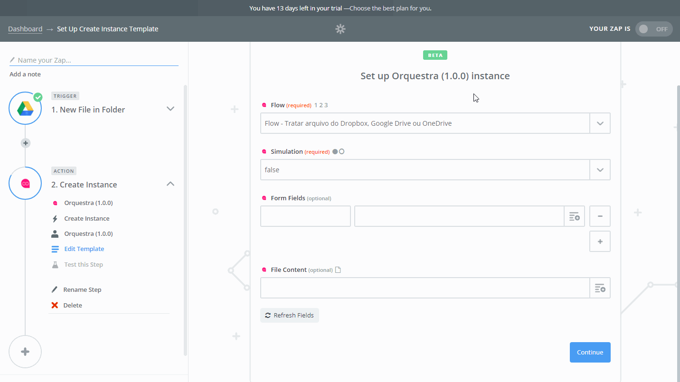Click the red X Delete icon
This screenshot has width=680, height=382.
(55, 305)
